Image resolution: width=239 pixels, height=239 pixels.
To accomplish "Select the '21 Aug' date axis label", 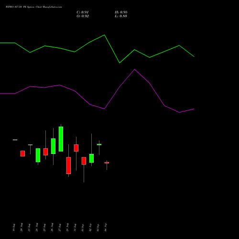I will click(29, 228).
